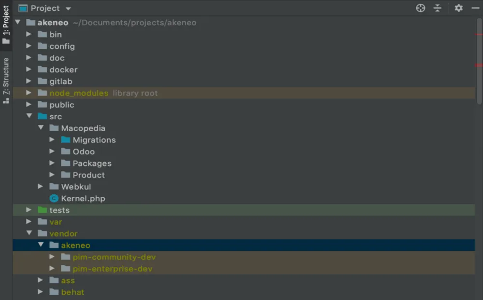
Task: Click the Packages folder icon
Action: pos(66,163)
